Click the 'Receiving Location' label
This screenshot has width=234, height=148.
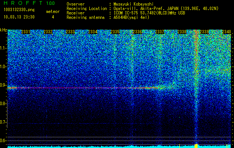coord(87,9)
